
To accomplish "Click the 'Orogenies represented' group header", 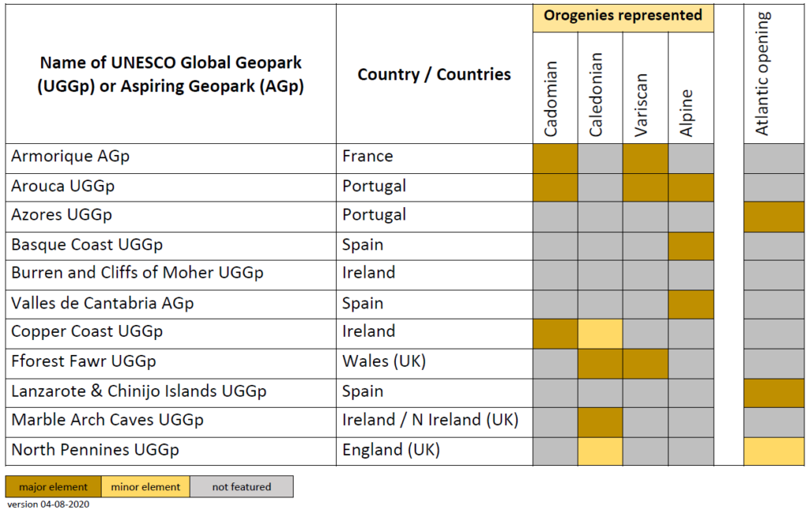I will (623, 18).
